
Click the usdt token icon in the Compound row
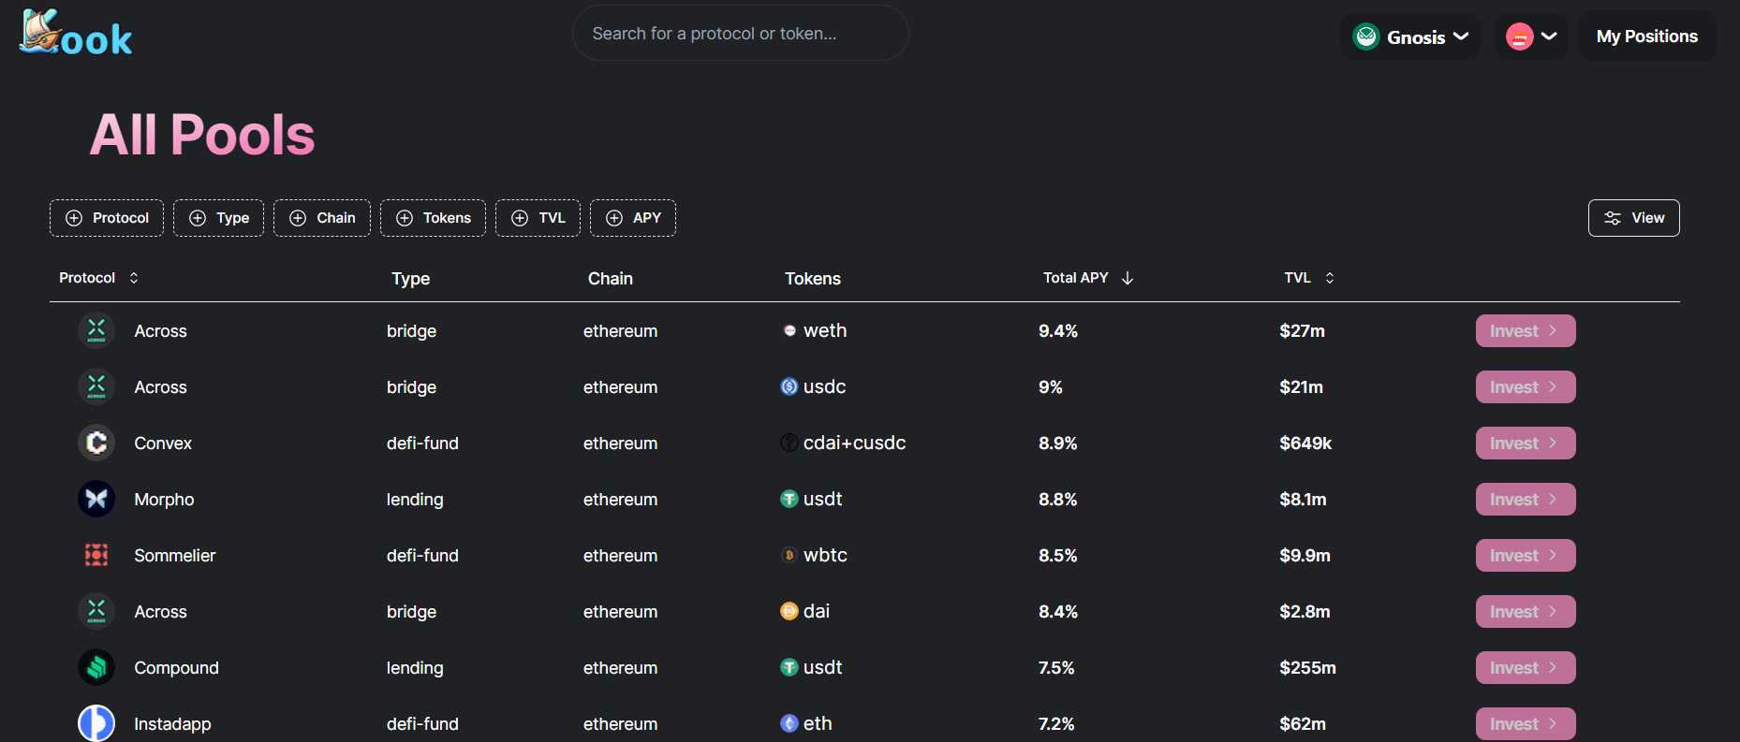click(789, 667)
